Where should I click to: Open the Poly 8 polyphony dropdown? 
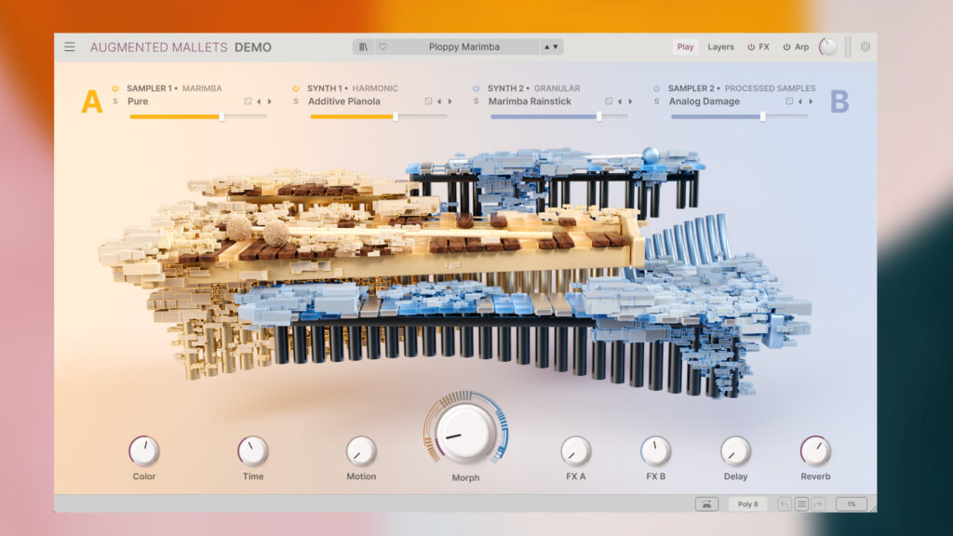click(x=748, y=503)
